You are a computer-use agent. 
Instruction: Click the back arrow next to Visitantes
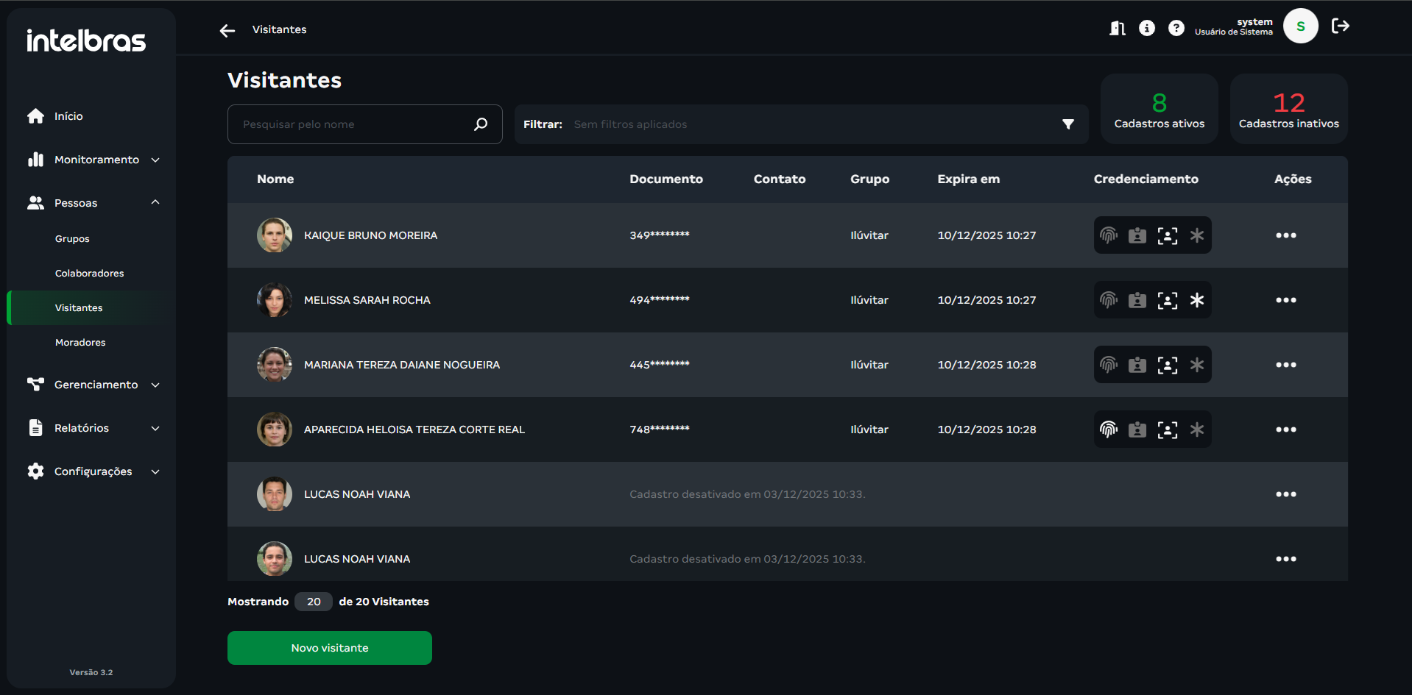[x=227, y=30]
